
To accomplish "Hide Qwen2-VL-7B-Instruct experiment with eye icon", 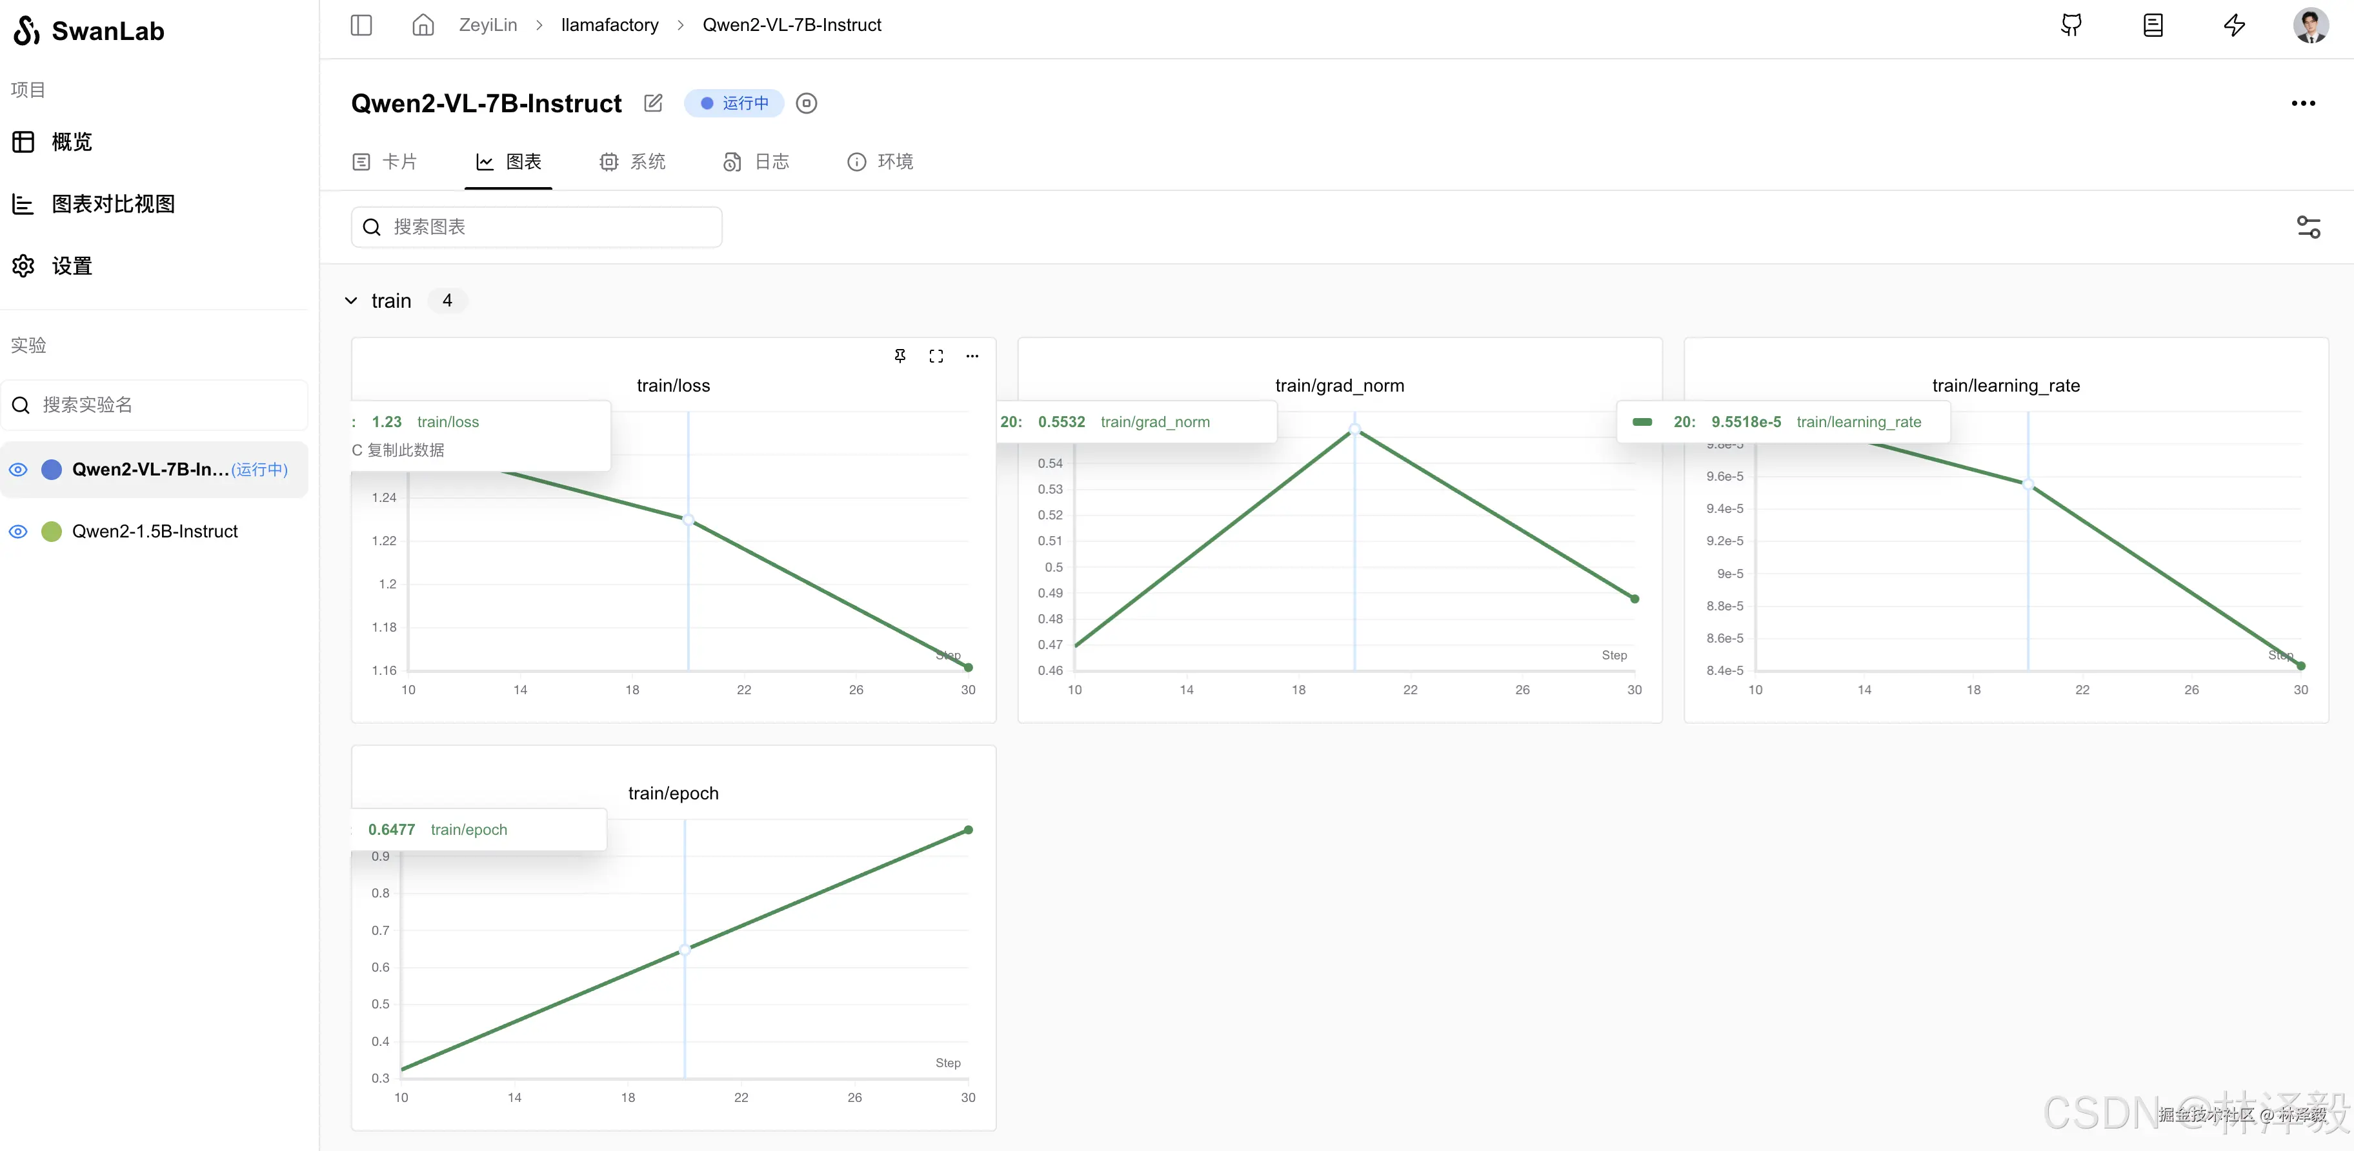I will pos(18,470).
